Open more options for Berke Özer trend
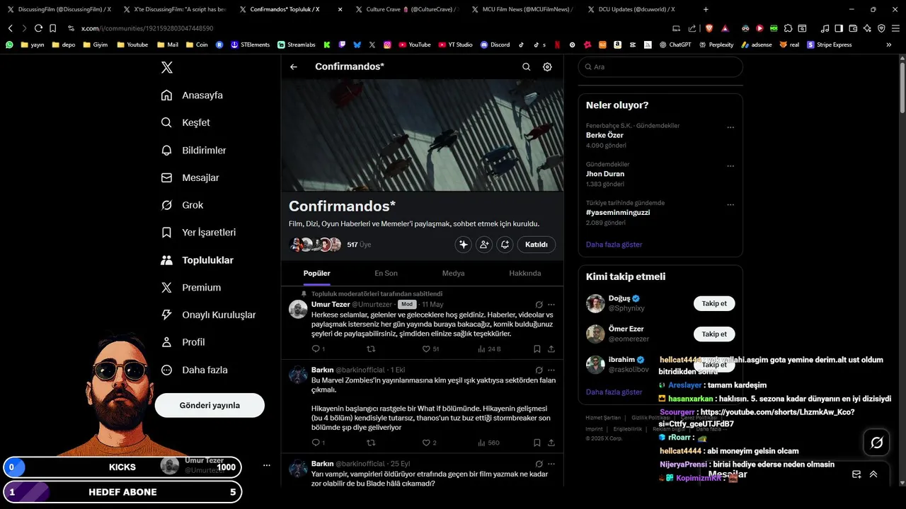This screenshot has width=906, height=509. [x=730, y=128]
